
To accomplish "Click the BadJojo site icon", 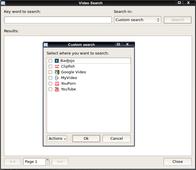I will point(57,61).
